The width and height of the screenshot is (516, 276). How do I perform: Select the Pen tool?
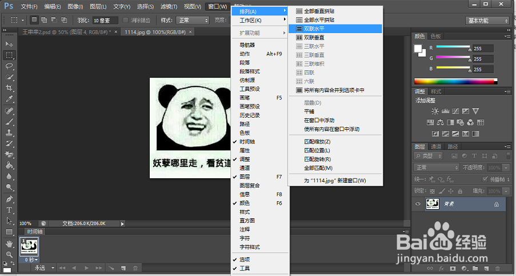click(9, 199)
